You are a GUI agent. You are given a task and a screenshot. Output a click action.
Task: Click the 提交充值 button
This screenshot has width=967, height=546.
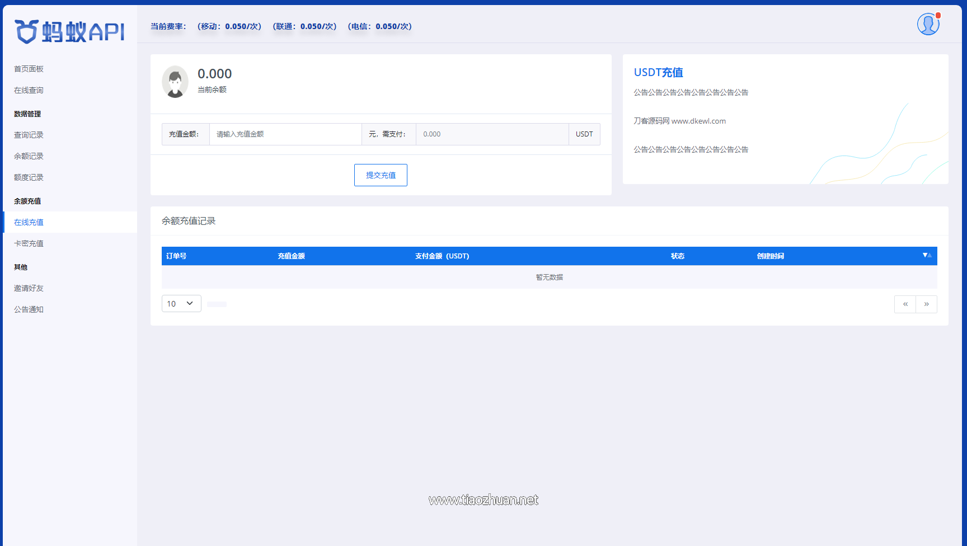pyautogui.click(x=381, y=175)
